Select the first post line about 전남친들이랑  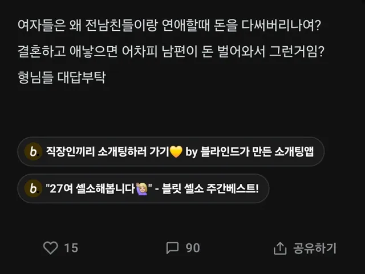[x=169, y=25]
